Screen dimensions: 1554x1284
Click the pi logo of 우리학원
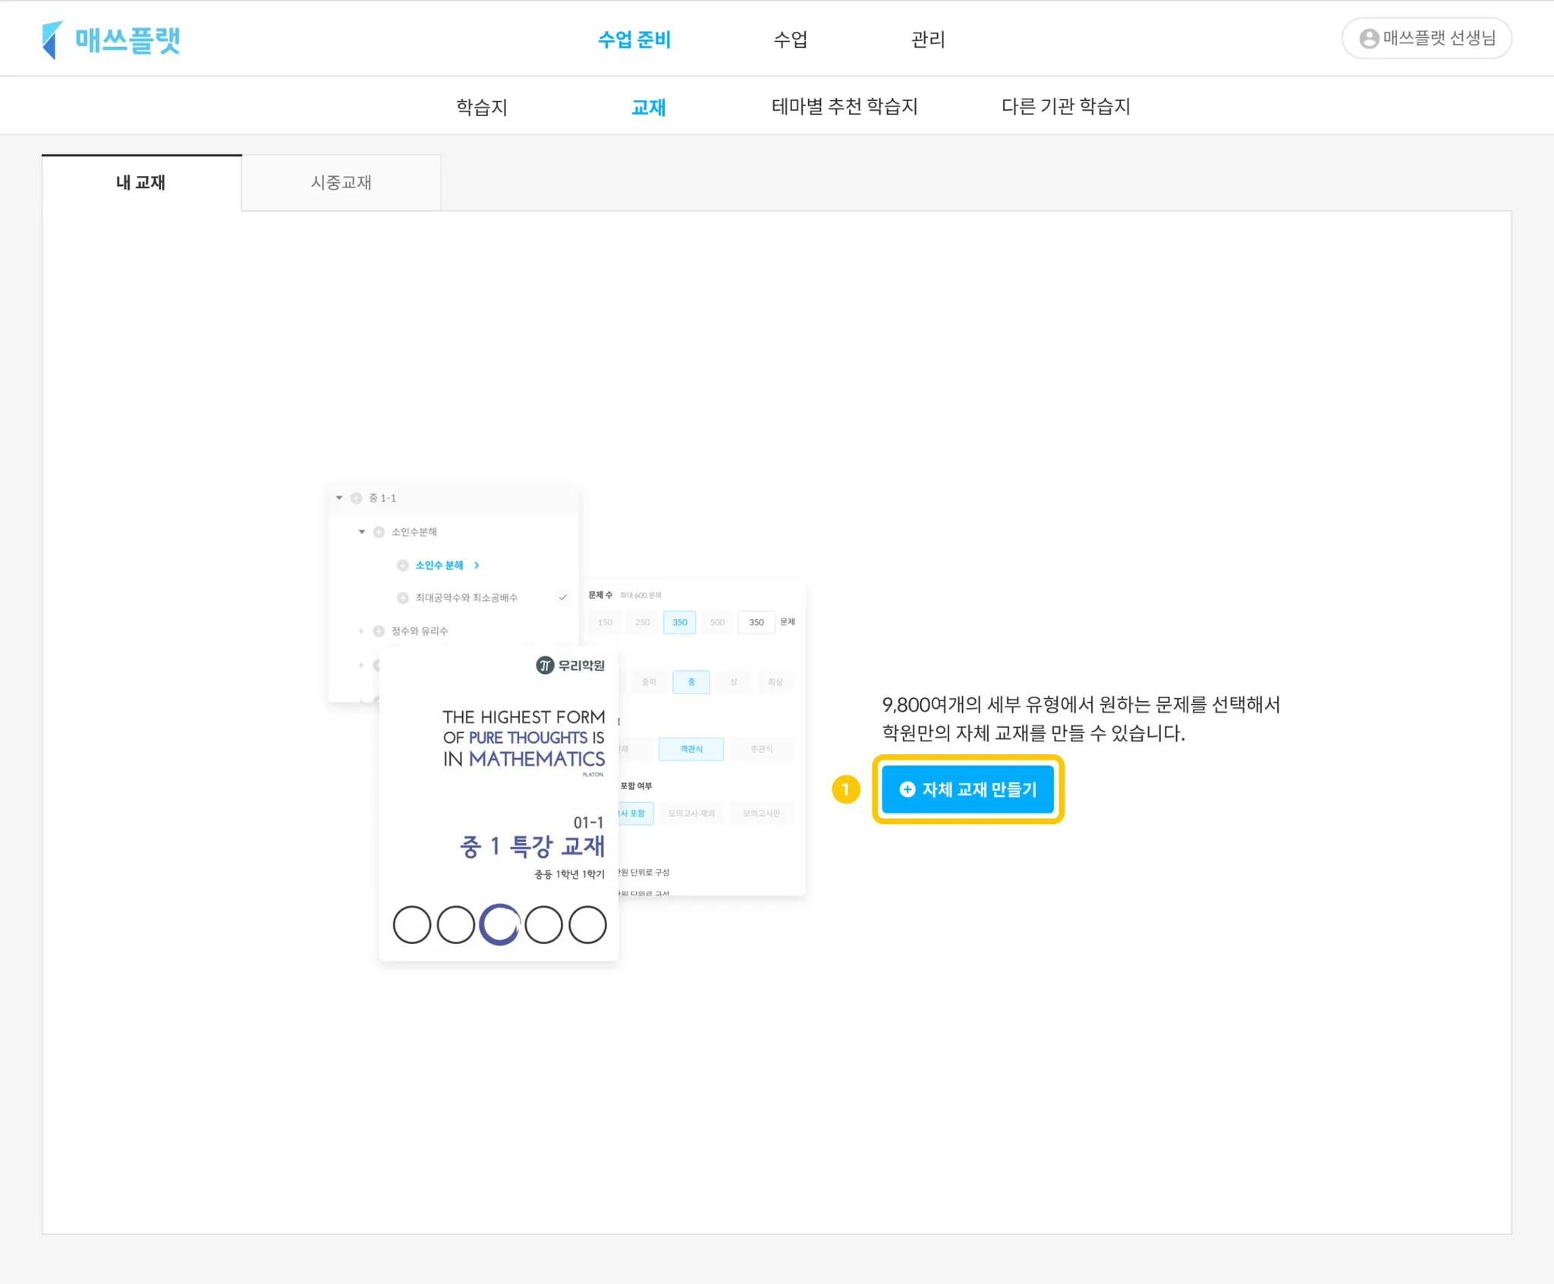(x=545, y=666)
